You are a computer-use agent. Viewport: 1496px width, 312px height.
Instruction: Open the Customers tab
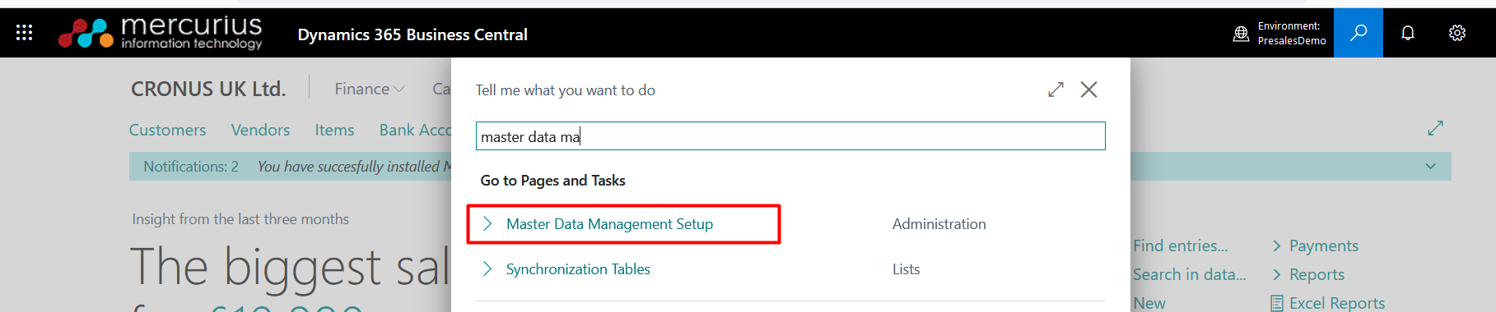[x=168, y=130]
